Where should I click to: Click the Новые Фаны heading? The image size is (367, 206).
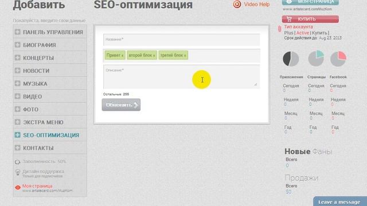coord(309,152)
